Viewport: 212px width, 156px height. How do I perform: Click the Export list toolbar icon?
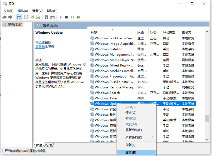pyautogui.click(x=39, y=17)
